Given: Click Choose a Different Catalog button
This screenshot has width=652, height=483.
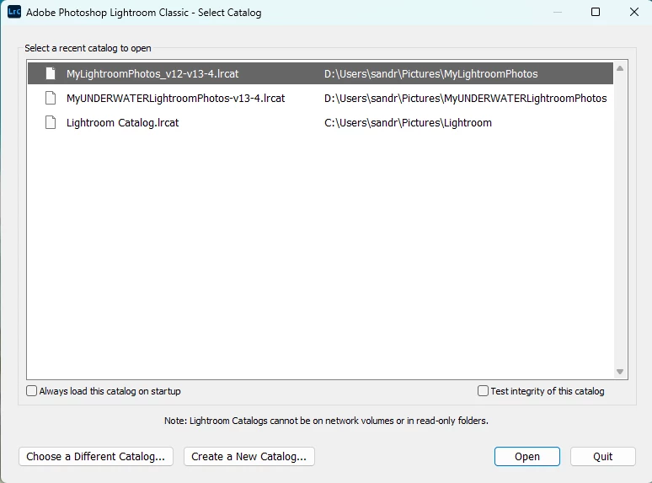Looking at the screenshot, I should tap(96, 456).
